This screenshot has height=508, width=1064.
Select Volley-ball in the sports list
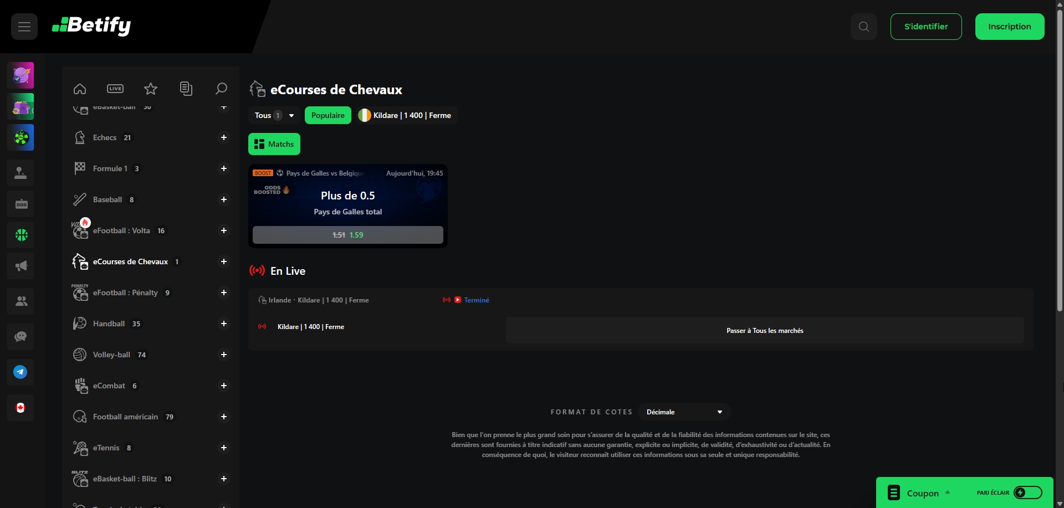tap(111, 355)
